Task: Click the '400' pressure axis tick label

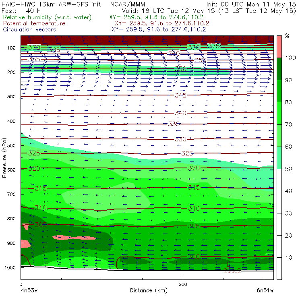Action: tap(11, 121)
